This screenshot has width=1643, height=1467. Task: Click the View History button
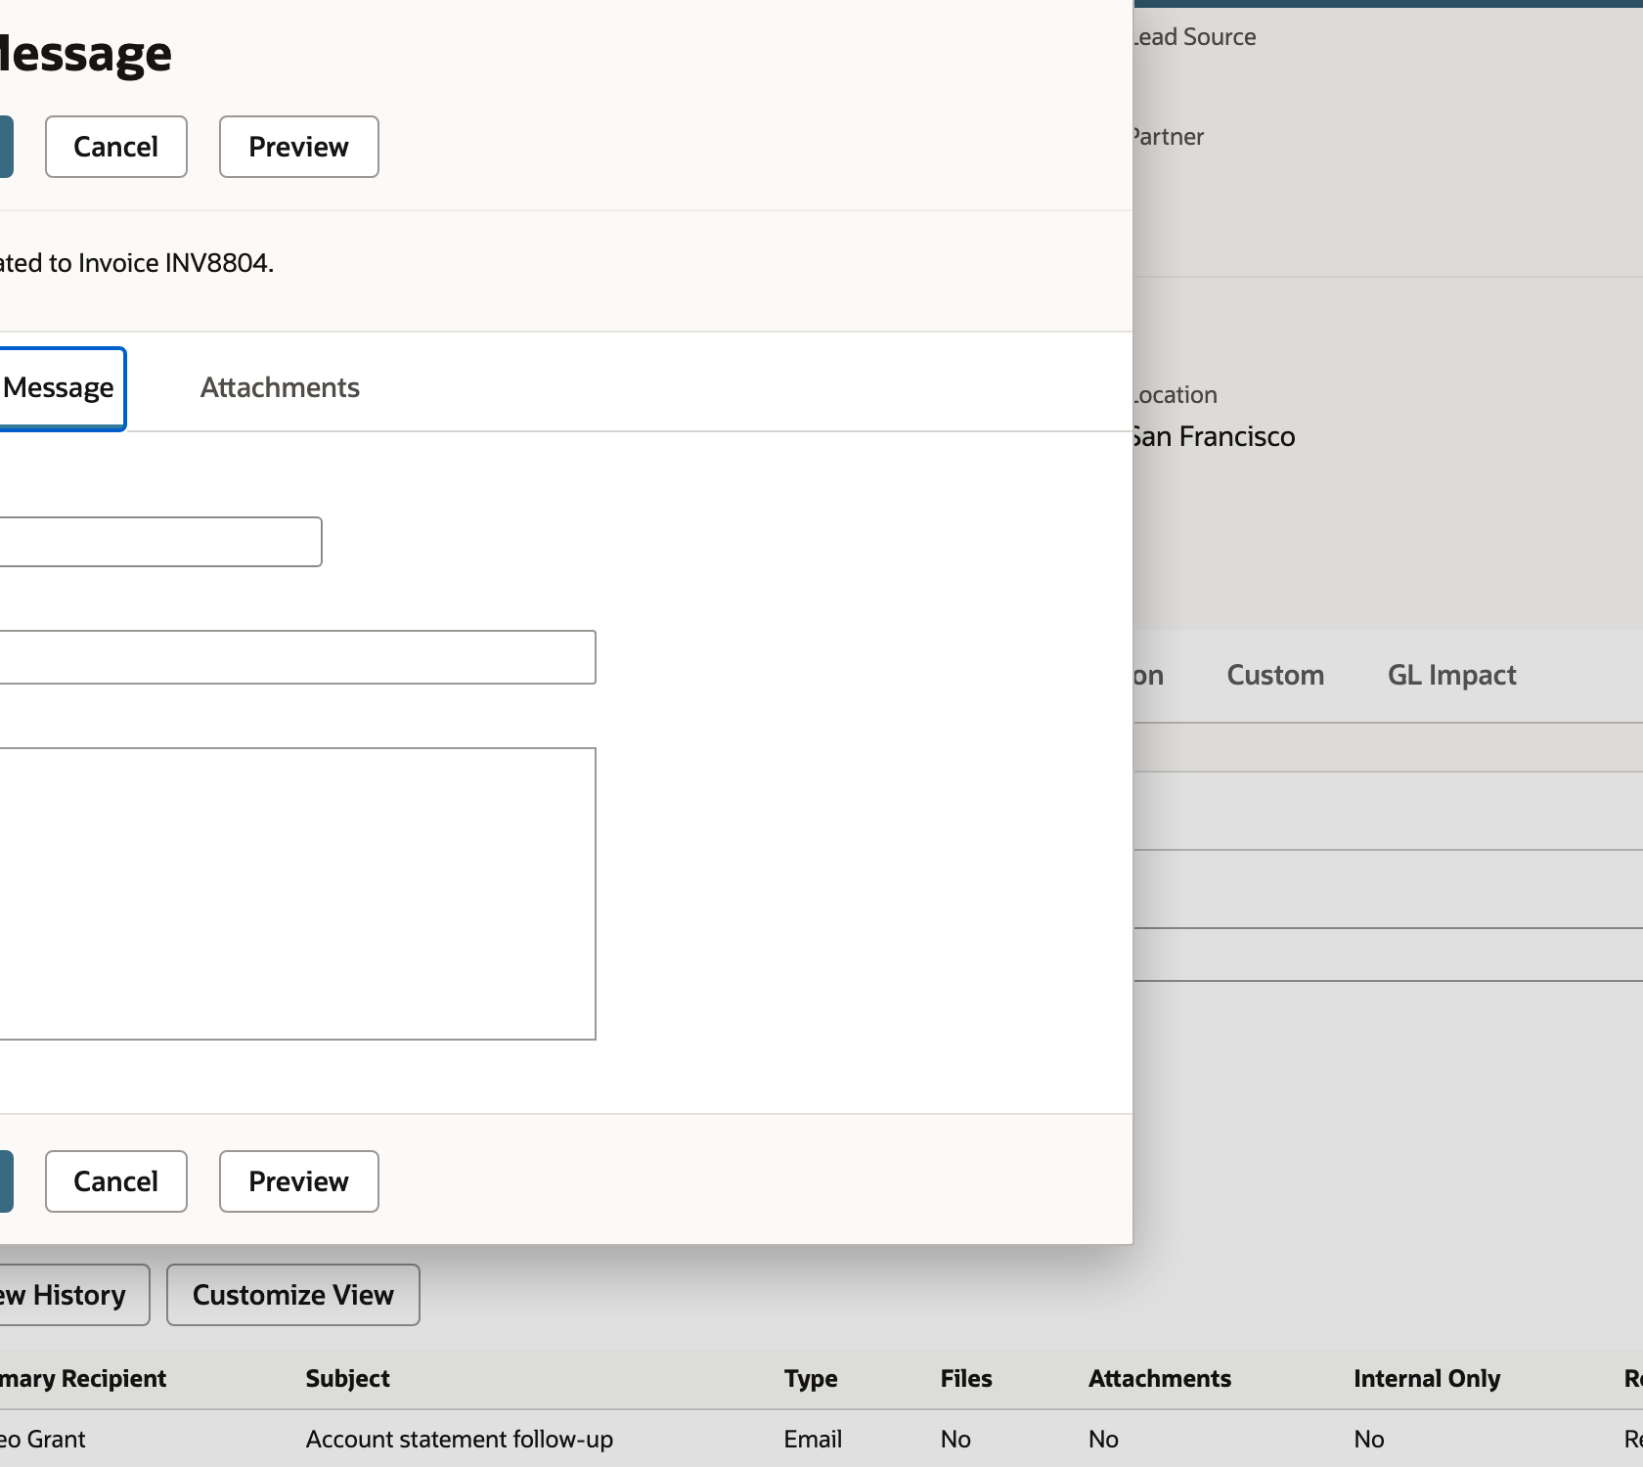pos(74,1295)
